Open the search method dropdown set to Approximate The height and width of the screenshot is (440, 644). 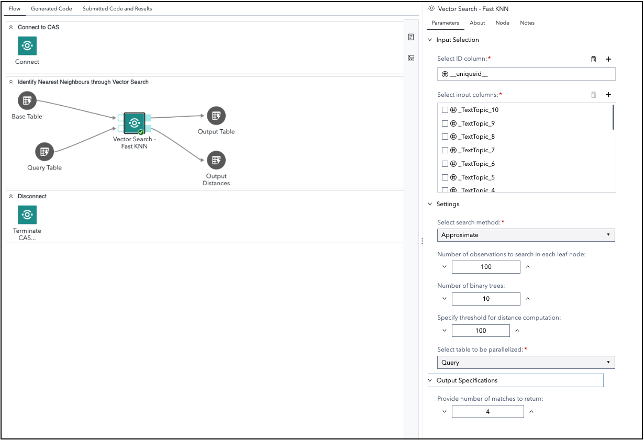(x=526, y=235)
